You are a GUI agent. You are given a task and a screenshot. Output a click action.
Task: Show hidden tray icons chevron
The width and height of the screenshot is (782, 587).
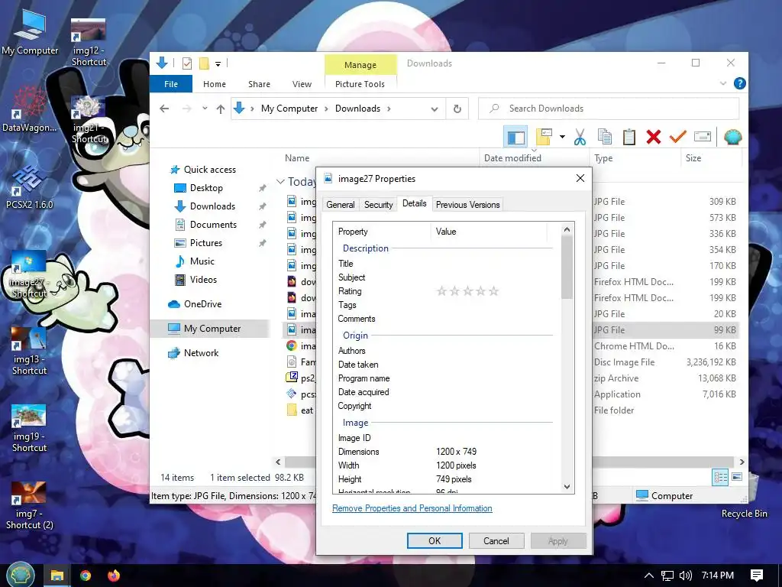pyautogui.click(x=649, y=576)
